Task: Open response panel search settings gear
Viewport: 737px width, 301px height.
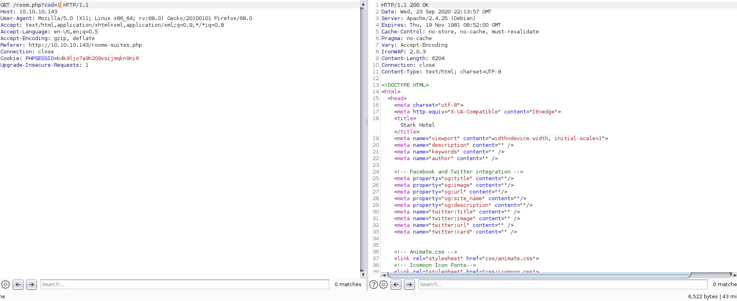Action: 383,285
